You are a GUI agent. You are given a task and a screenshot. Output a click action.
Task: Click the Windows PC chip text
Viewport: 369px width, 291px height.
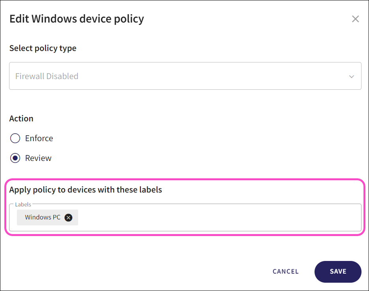click(43, 217)
